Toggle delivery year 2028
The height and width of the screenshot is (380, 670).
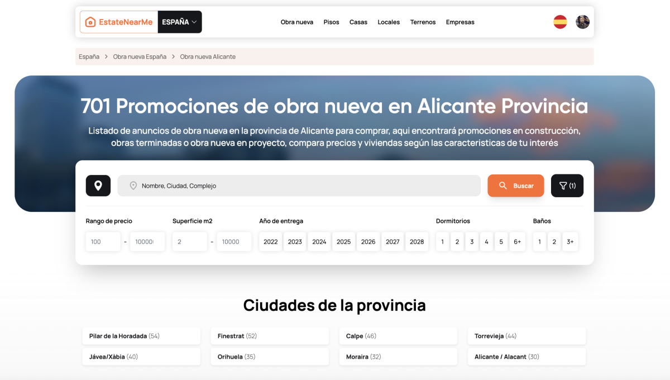tap(417, 241)
